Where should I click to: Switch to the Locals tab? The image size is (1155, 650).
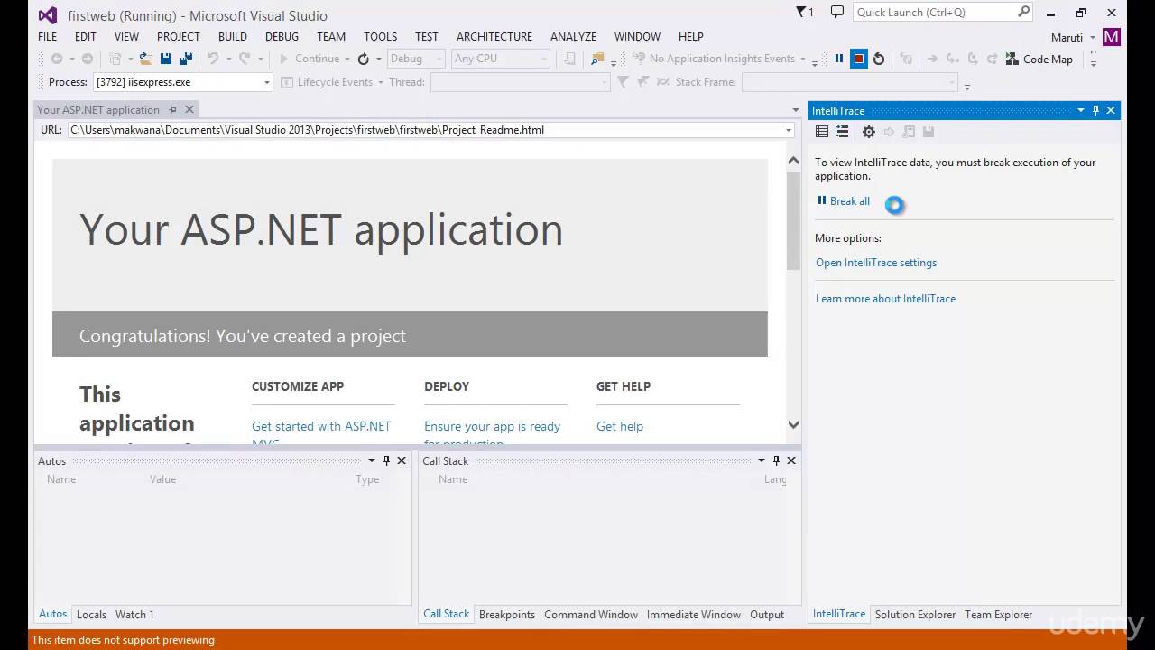[x=91, y=614]
